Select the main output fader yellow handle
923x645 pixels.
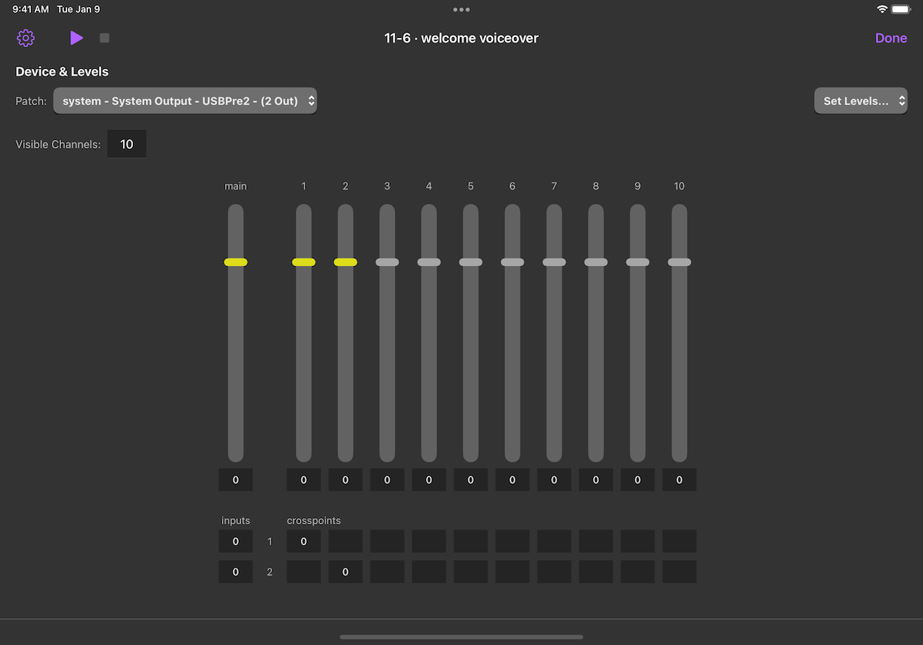235,262
